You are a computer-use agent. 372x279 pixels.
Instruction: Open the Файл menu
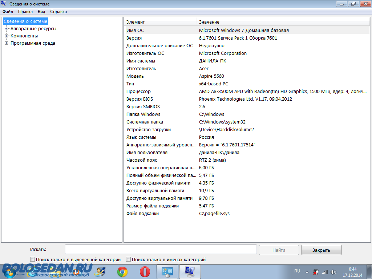click(x=8, y=12)
